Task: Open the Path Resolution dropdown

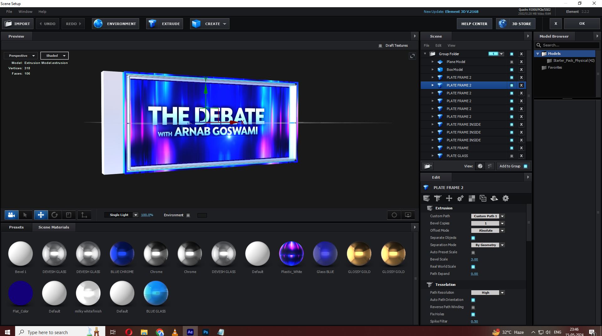Action: pos(488,293)
